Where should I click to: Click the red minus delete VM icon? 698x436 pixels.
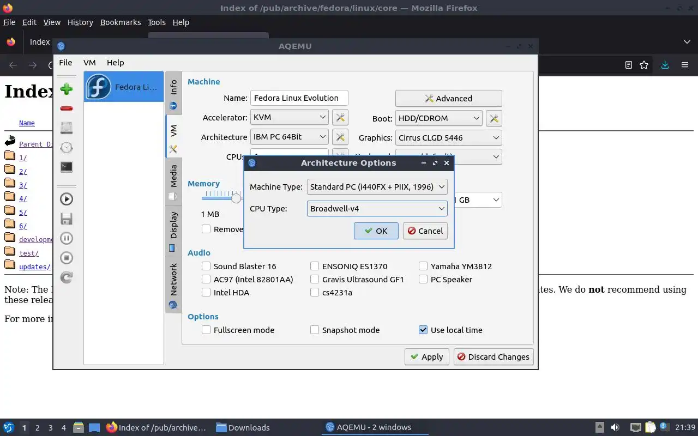pos(67,108)
